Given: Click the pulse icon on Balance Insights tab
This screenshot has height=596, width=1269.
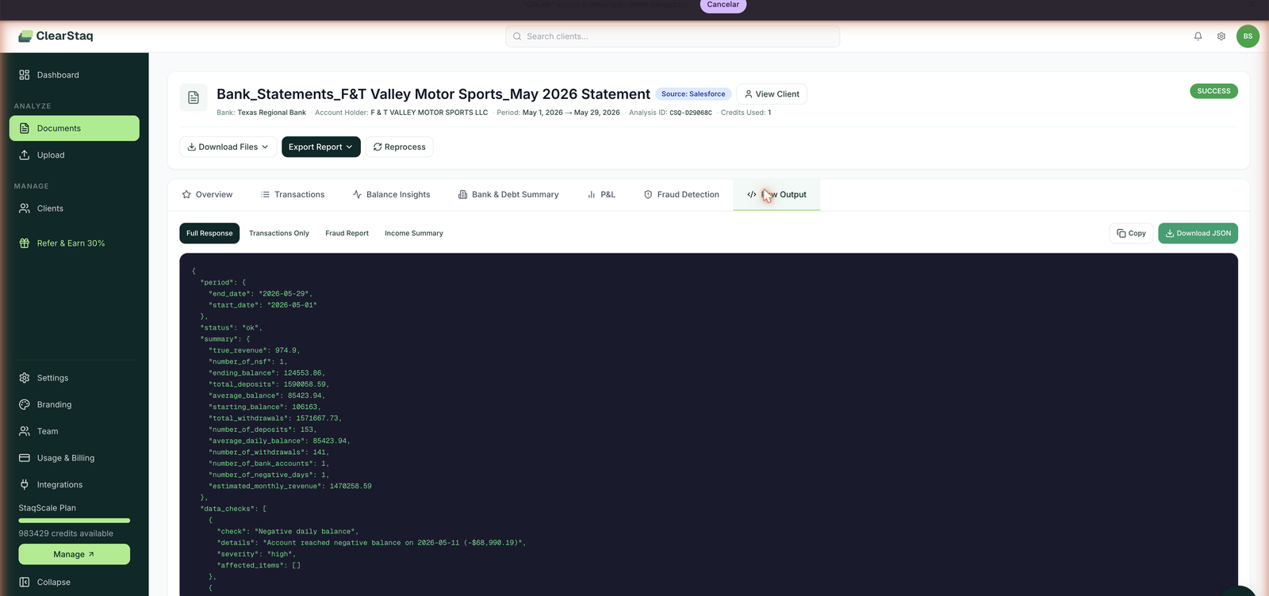Looking at the screenshot, I should [357, 195].
